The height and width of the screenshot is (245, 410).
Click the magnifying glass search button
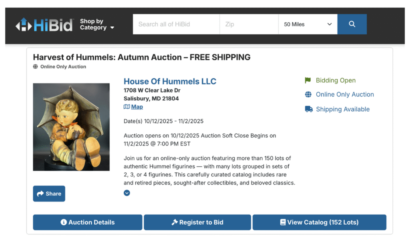pyautogui.click(x=352, y=24)
